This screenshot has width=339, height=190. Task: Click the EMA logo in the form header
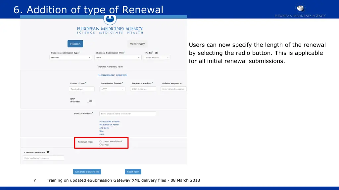pos(110,25)
